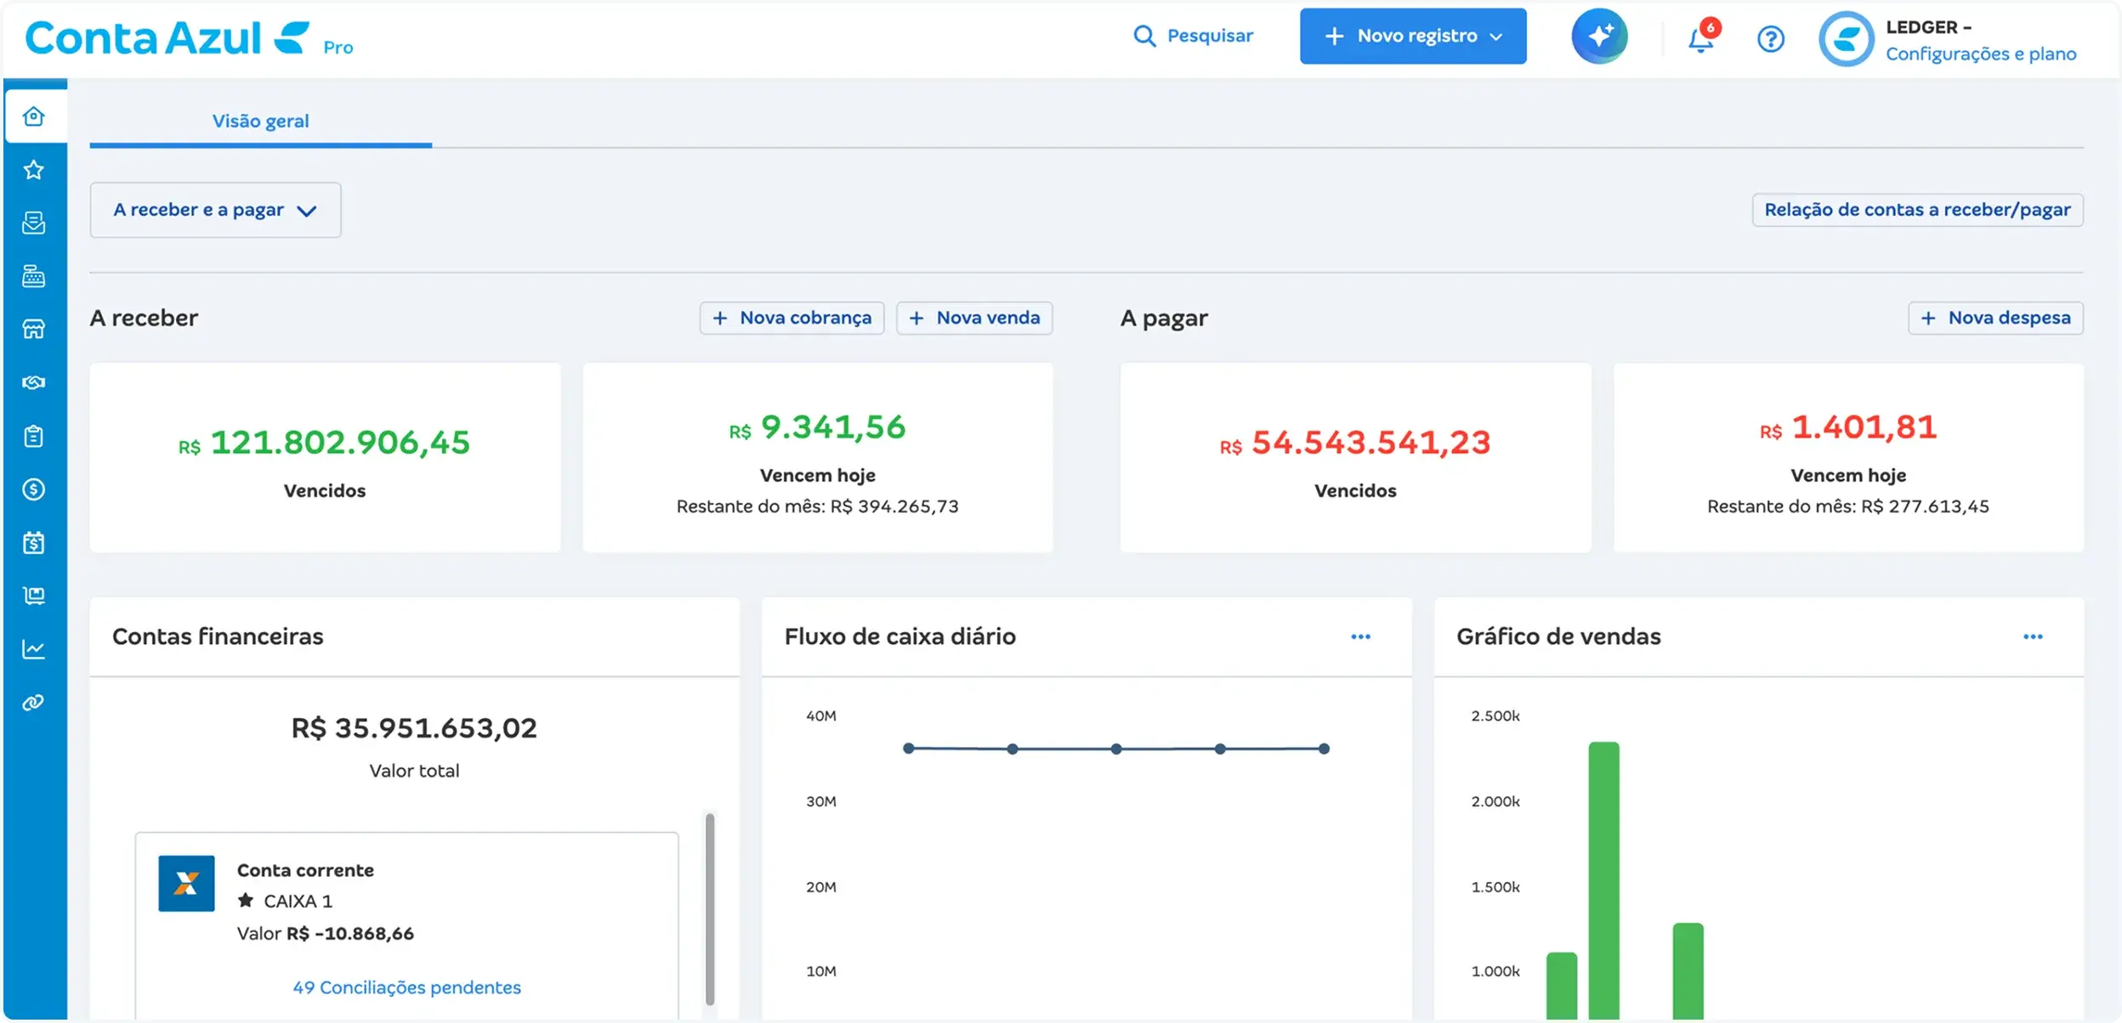The width and height of the screenshot is (2122, 1023).
Task: Click total value R$ 35.951.653,02
Action: 414,728
